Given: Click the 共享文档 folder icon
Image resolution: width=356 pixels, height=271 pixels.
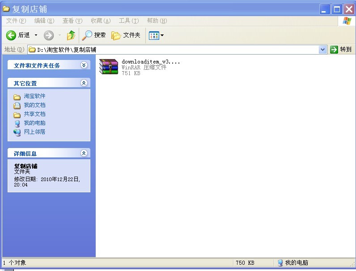Looking at the screenshot, I should coord(17,115).
